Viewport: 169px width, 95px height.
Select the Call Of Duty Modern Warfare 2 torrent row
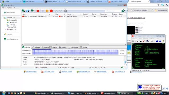tap(74, 16)
